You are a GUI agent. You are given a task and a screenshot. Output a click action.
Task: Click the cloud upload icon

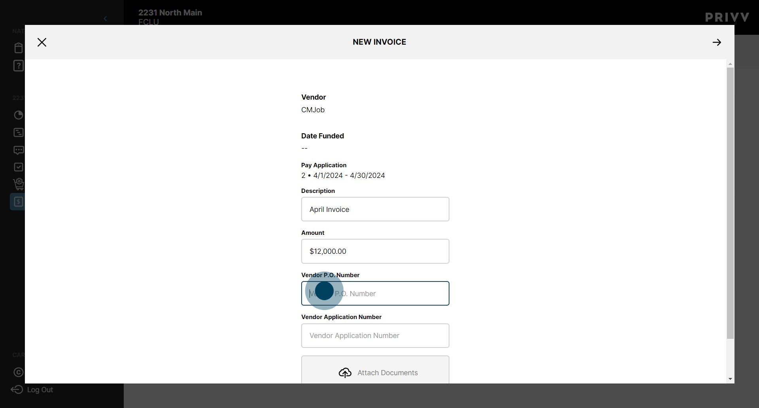345,373
